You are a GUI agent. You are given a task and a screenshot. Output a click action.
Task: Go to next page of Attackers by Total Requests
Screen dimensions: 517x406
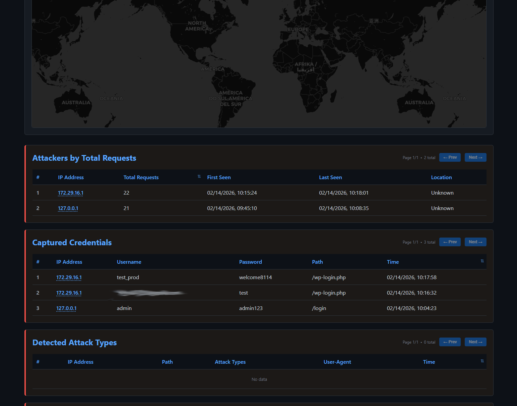(x=475, y=157)
